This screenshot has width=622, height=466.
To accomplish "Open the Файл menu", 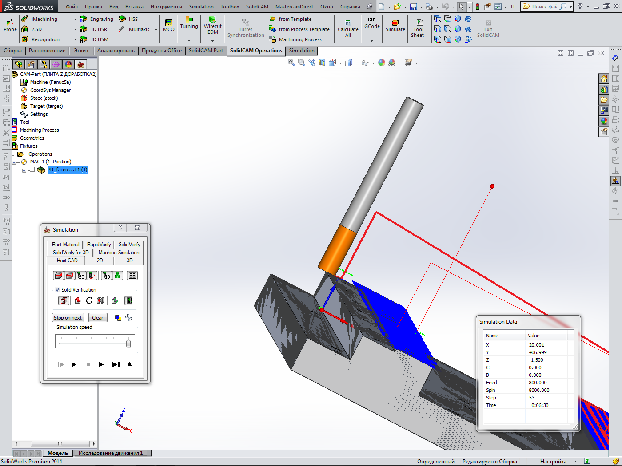I will pos(72,7).
